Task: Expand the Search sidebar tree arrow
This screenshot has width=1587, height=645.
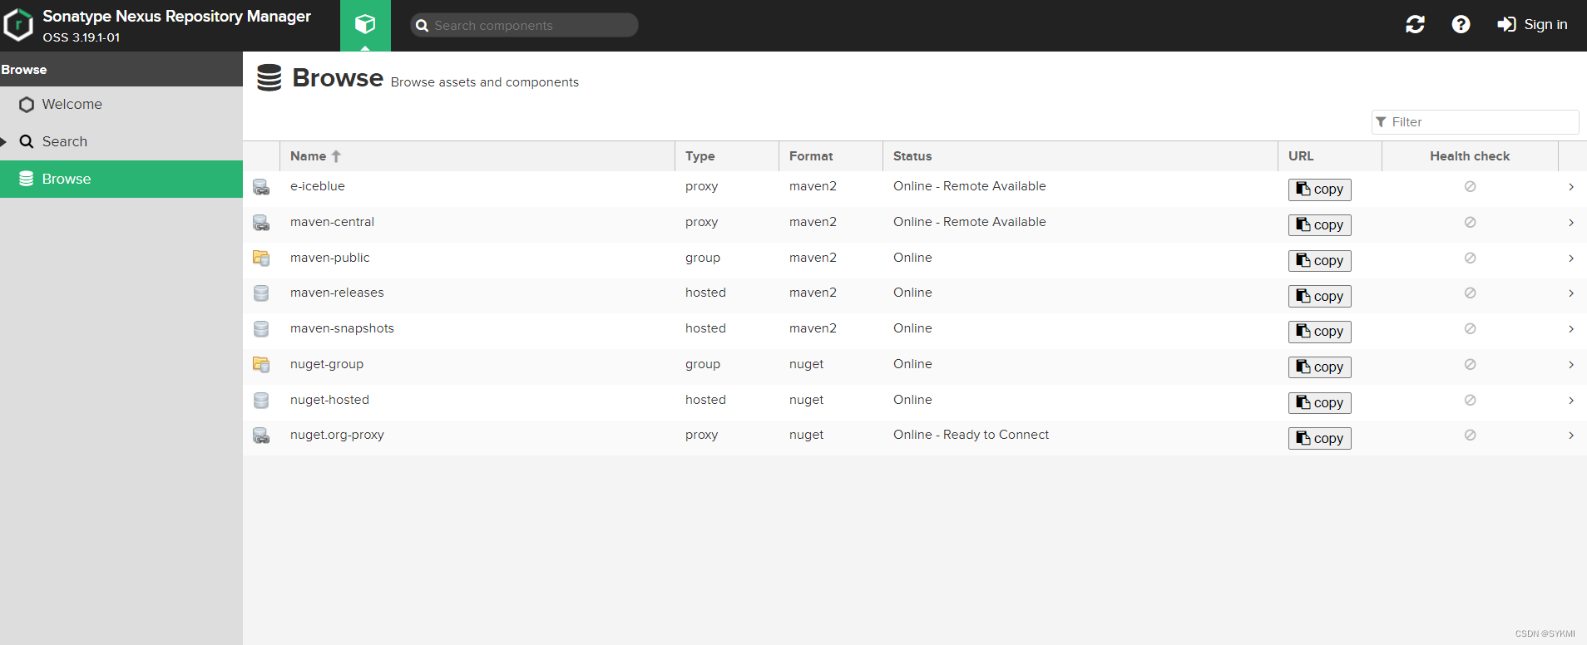Action: (4, 142)
